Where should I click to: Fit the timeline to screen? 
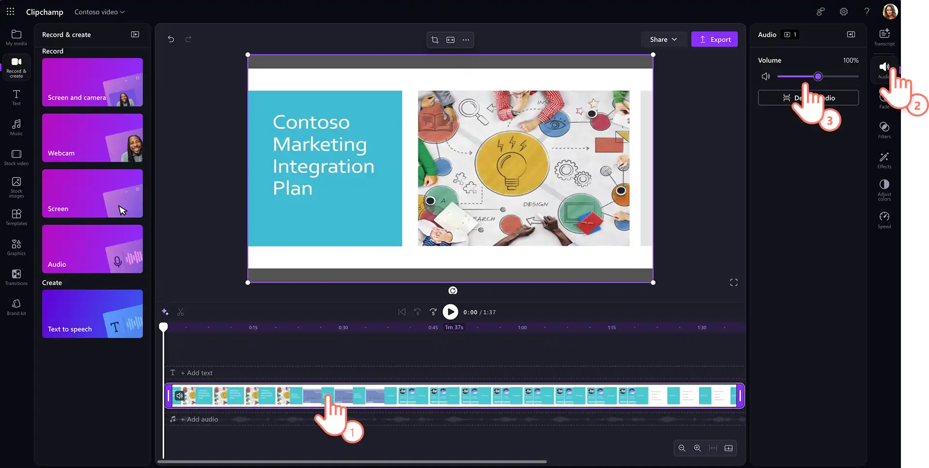[x=713, y=448]
